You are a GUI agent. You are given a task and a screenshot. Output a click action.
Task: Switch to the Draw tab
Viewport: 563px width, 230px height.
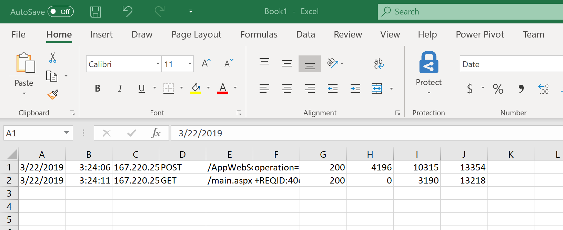pyautogui.click(x=142, y=34)
